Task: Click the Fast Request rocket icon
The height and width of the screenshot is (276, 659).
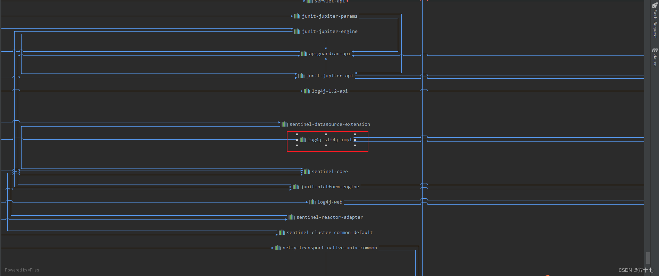Action: [x=655, y=5]
